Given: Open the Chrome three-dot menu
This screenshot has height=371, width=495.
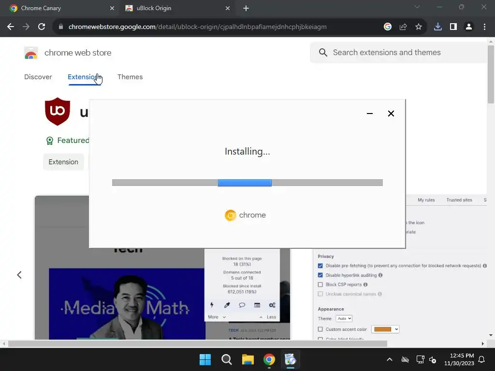Looking at the screenshot, I should click(484, 27).
